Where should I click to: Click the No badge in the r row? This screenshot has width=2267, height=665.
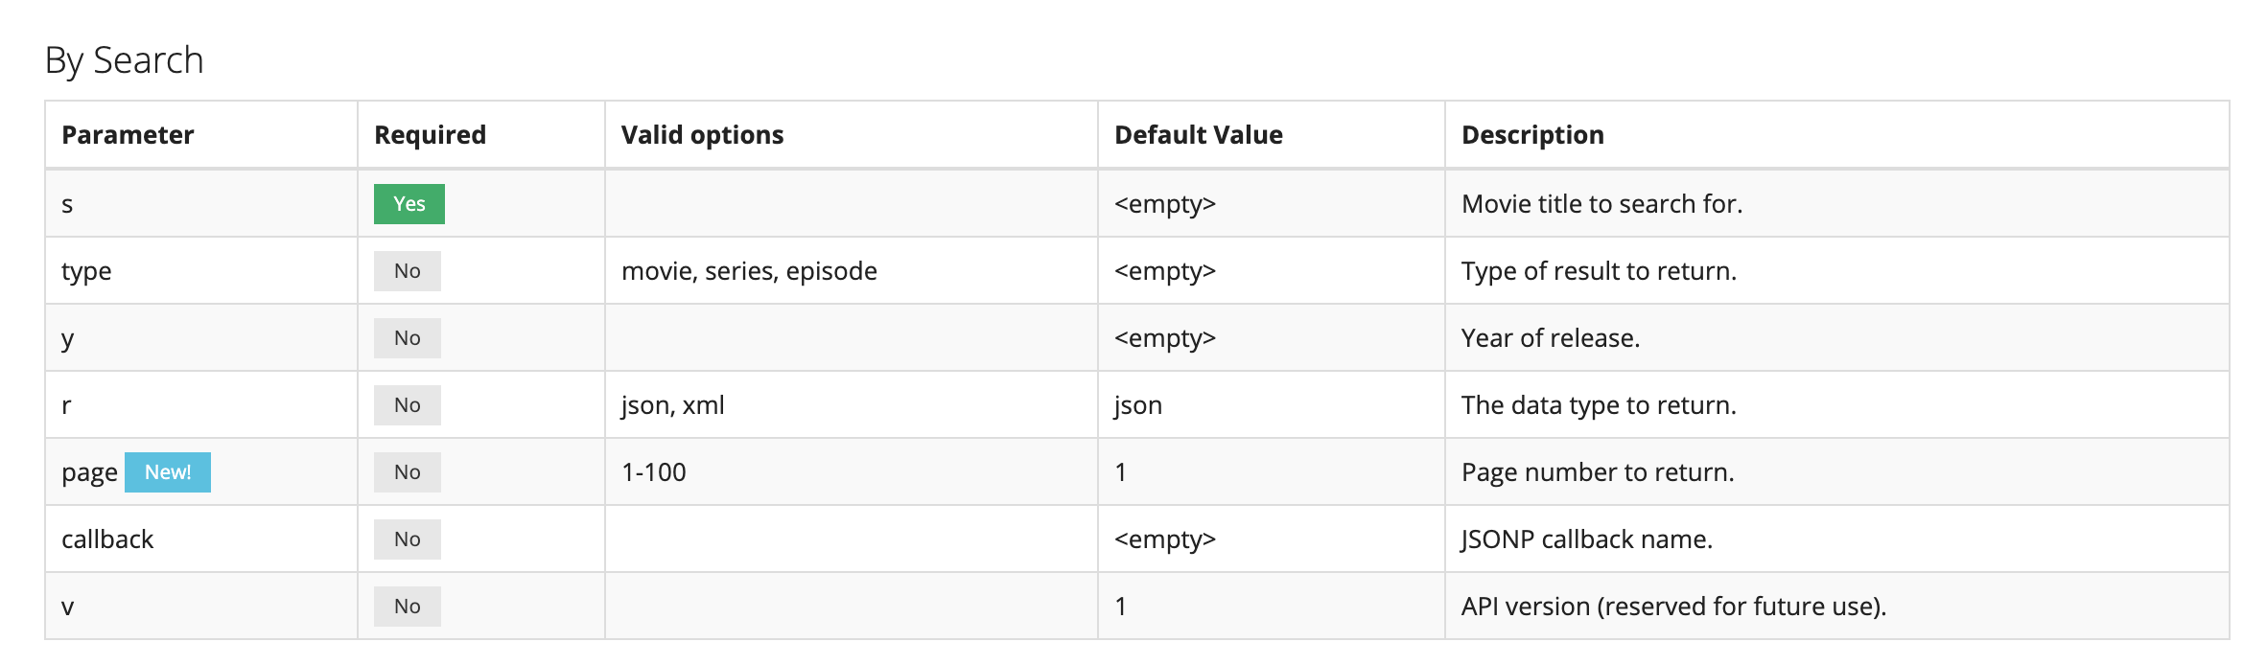point(407,405)
